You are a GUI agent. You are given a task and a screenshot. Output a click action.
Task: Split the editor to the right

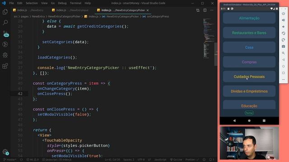[x=205, y=10]
